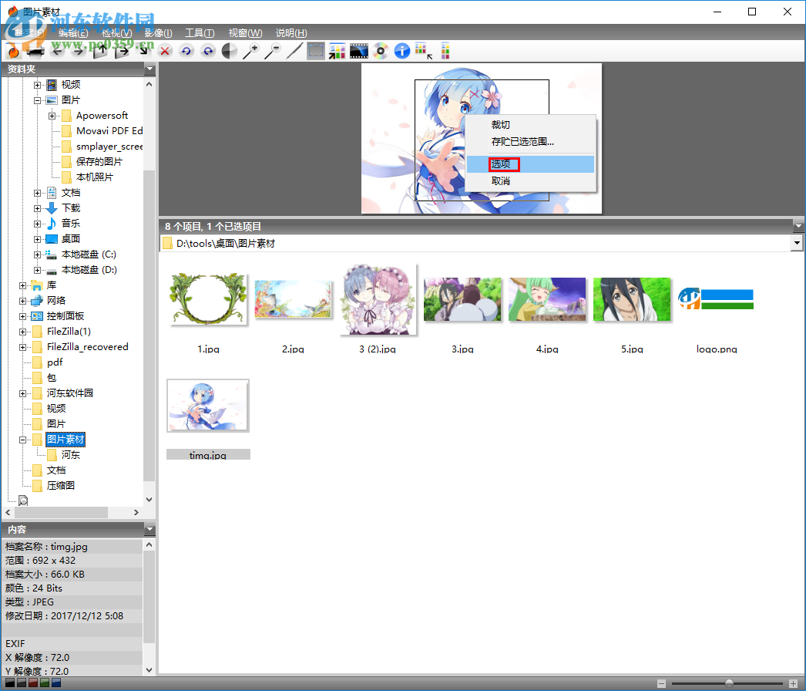Open the item count header dropdown arrow
806x691 pixels.
798,226
